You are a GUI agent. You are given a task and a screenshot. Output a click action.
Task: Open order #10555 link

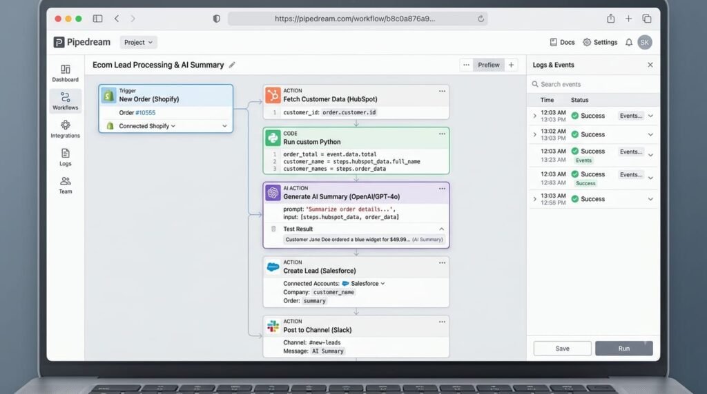(x=145, y=113)
